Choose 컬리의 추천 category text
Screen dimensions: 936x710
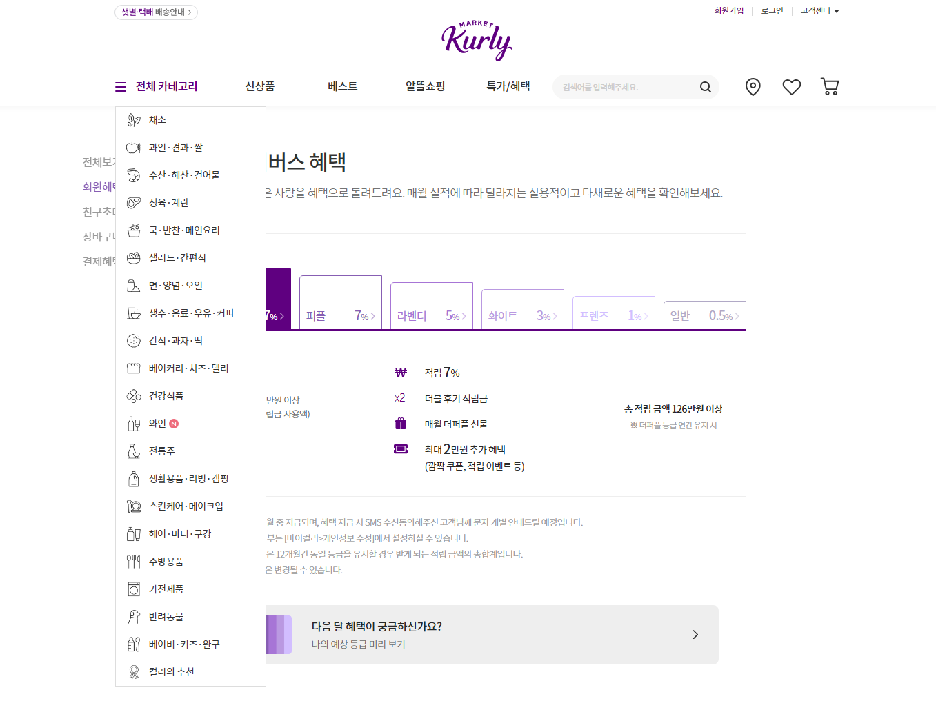coord(172,672)
